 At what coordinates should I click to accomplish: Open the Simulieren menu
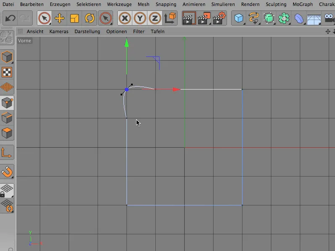[x=223, y=4]
